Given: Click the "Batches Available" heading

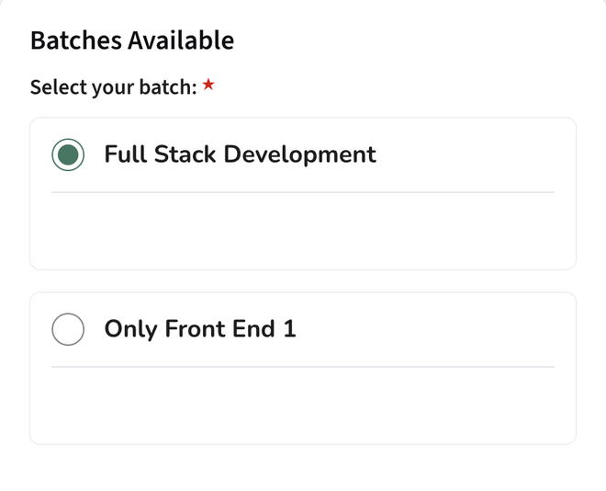Looking at the screenshot, I should pos(132,40).
